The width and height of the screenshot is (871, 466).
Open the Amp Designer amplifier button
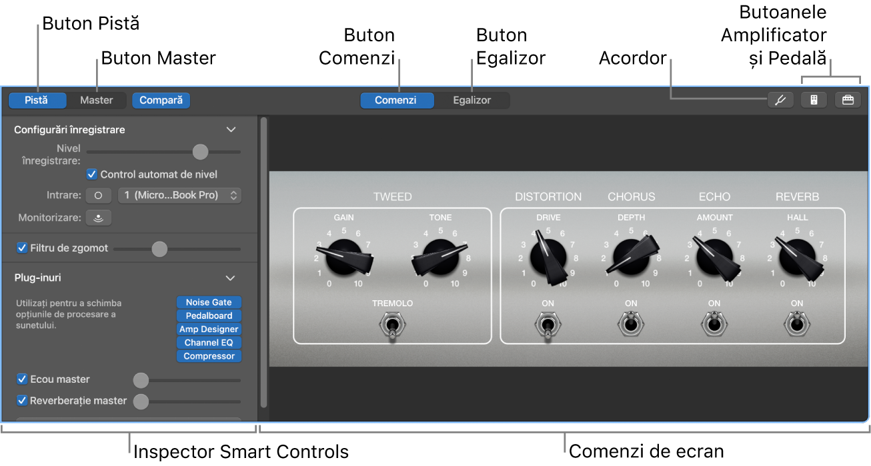(x=814, y=101)
